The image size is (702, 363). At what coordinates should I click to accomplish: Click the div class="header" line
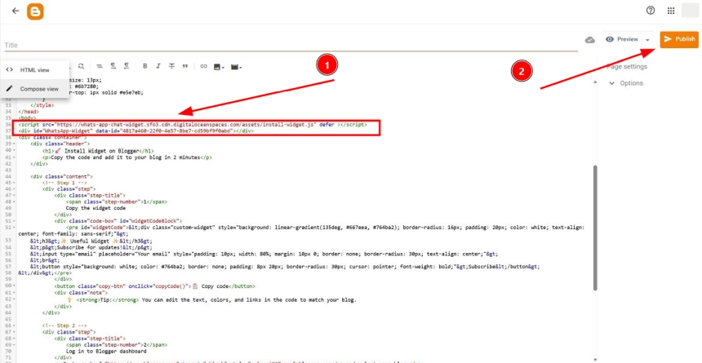(x=60, y=144)
